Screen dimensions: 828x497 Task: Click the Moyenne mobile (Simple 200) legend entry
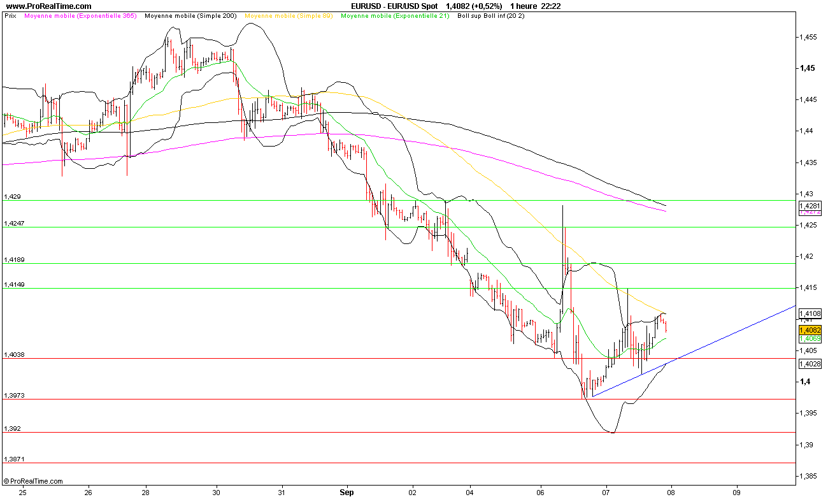point(192,15)
